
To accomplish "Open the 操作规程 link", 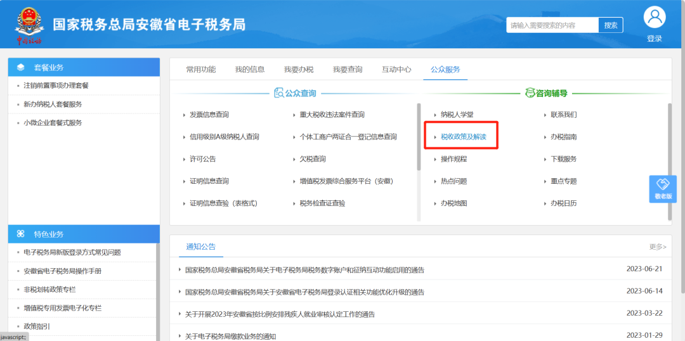I will click(x=454, y=159).
